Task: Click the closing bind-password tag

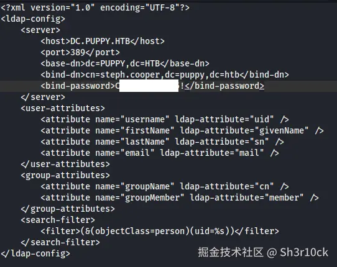Action: coord(224,86)
